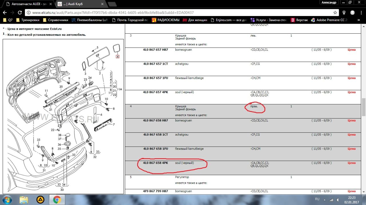
Task: Select part number 4L0 867 657 1CT
Action: [x=156, y=64]
